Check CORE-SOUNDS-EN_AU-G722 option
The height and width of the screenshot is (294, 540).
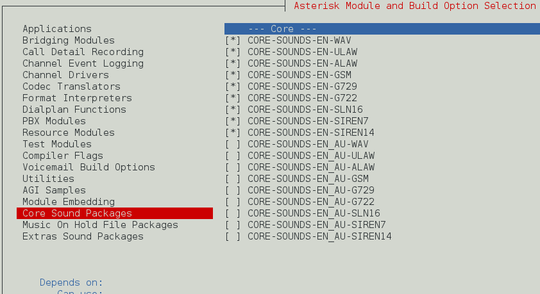coord(233,202)
